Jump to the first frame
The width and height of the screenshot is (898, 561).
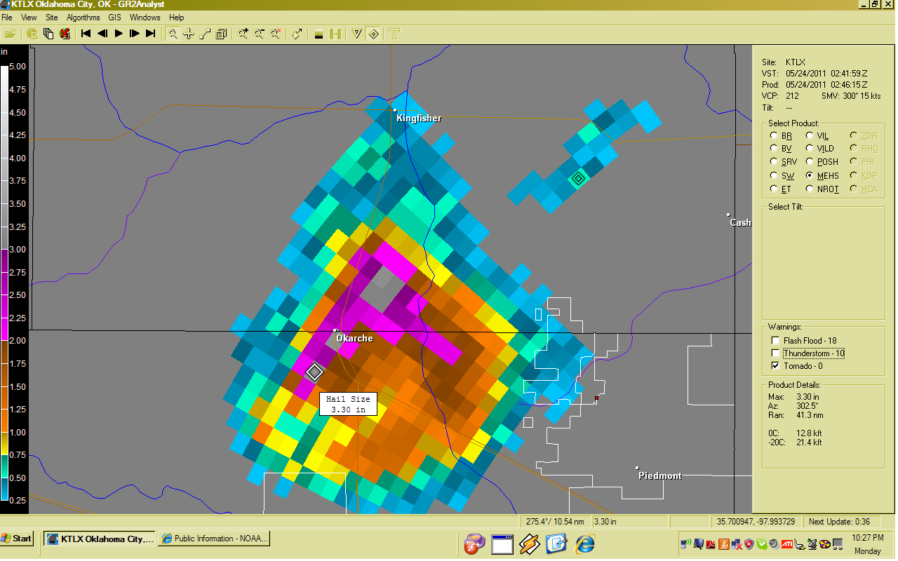(x=86, y=33)
